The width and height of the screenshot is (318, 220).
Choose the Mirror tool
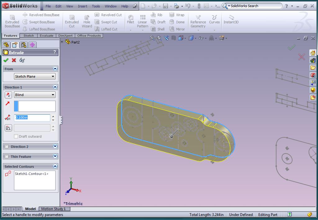tap(177, 29)
